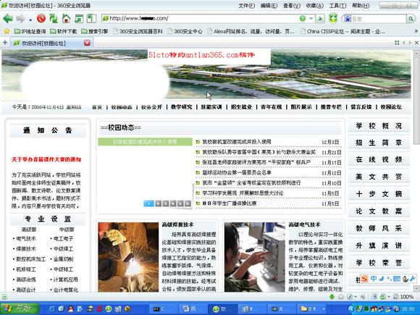Click the green security status circle in address bar
The image size is (420, 315).
pyautogui.click(x=303, y=19)
